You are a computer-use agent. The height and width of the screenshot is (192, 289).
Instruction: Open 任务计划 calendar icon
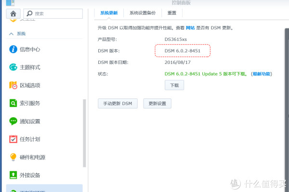point(13,139)
